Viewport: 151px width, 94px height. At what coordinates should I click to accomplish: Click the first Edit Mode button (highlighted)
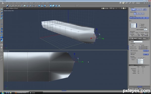tap(134, 10)
